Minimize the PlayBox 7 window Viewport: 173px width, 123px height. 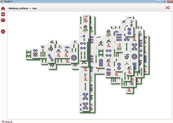pyautogui.click(x=159, y=1)
